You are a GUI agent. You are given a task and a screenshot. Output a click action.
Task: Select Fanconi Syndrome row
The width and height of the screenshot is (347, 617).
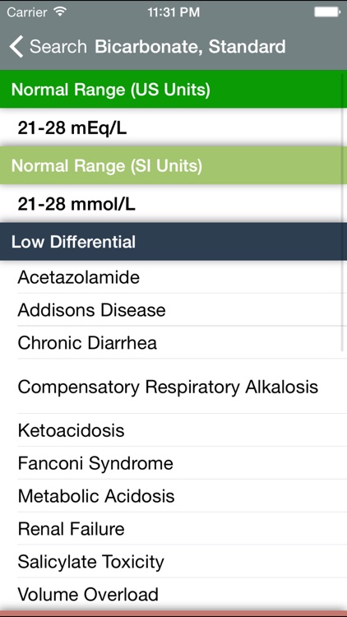173,462
